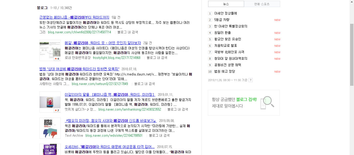Image resolution: width=354 pixels, height=155 pixels.
Task: Switch to the 연예·스포츠 tab
Action: 262,4
